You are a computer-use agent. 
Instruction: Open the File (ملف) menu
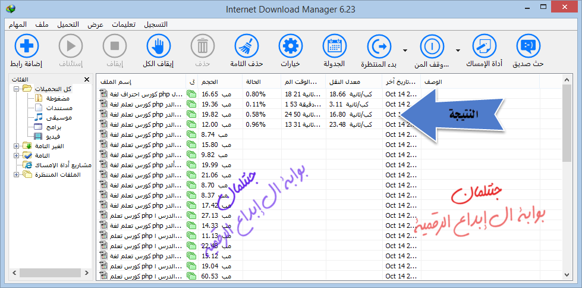click(42, 24)
